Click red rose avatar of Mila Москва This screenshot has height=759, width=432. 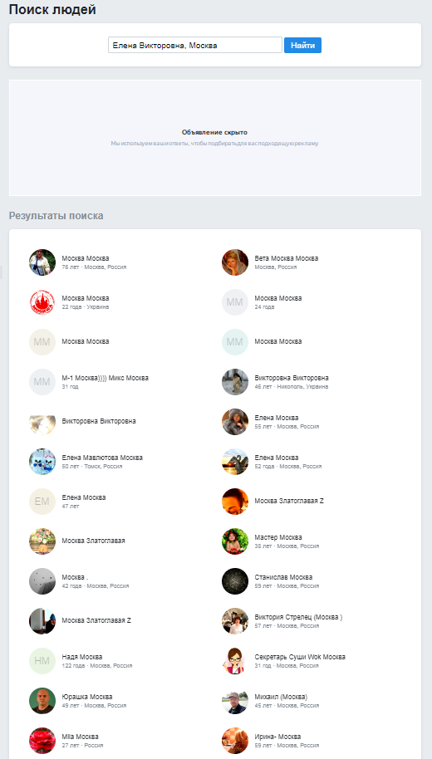[42, 741]
